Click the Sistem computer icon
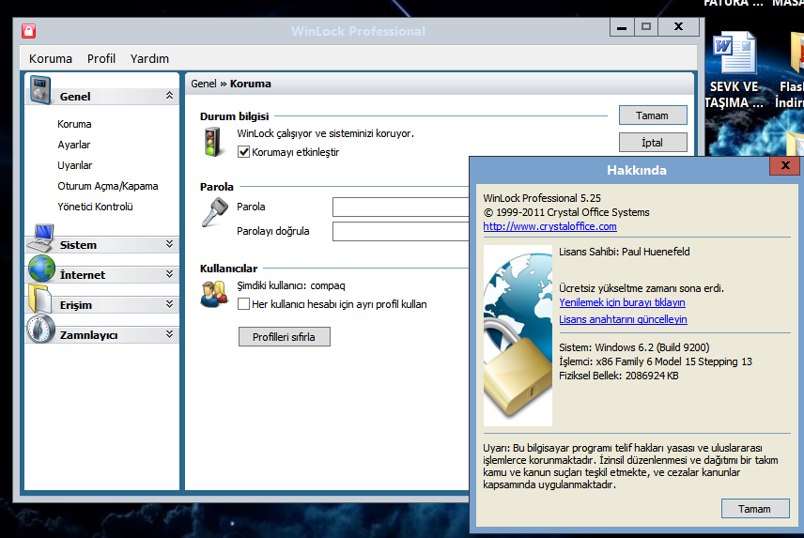Image resolution: width=804 pixels, height=538 pixels. tap(41, 238)
